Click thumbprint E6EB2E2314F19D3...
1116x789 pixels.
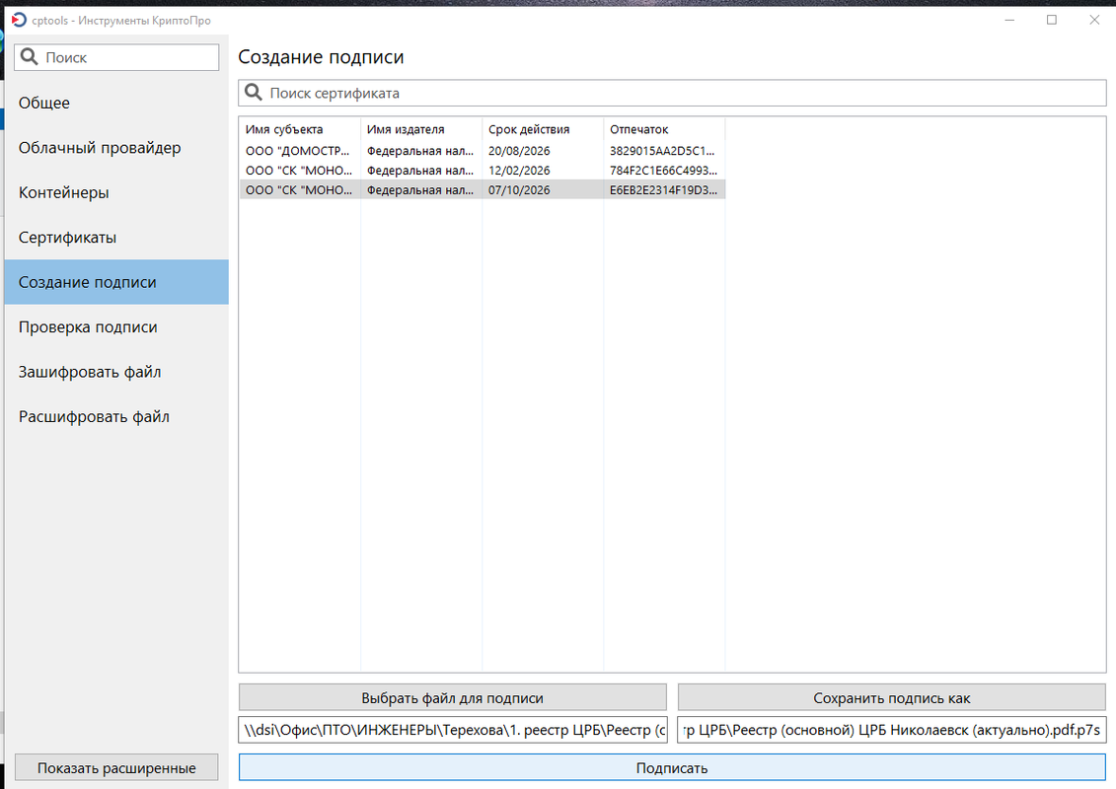[x=663, y=190]
